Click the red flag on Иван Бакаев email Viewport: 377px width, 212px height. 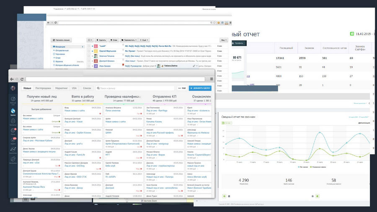pyautogui.click(x=123, y=65)
